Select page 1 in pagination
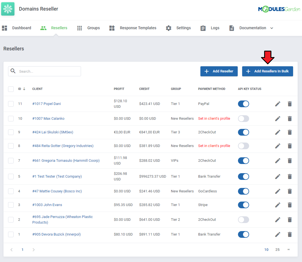This screenshot has width=302, height=262. pos(23,250)
